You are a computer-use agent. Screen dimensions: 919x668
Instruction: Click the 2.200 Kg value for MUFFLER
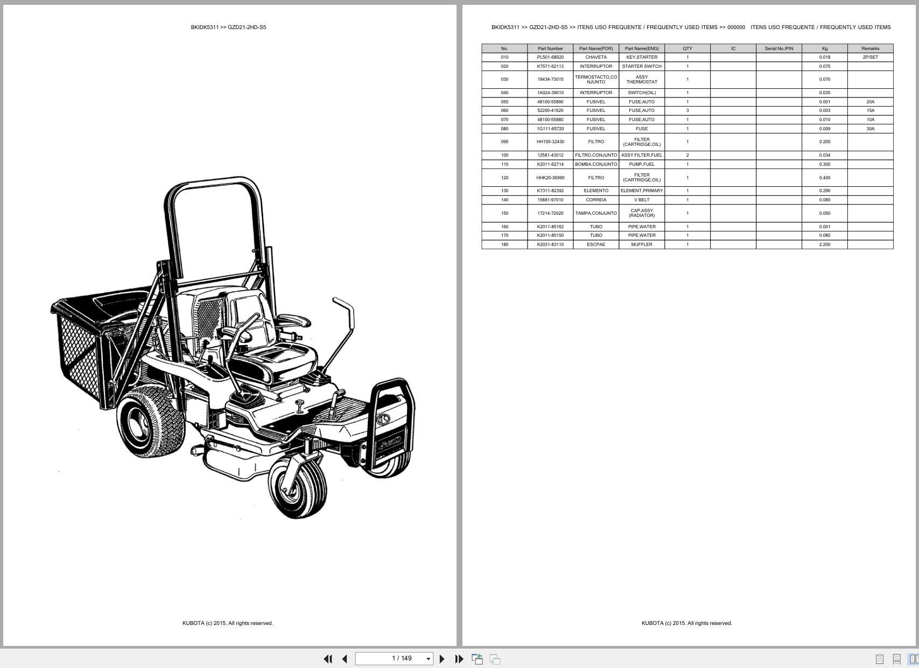click(x=825, y=244)
